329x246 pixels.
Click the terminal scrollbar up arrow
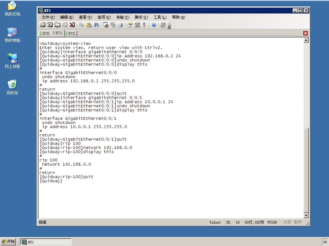tap(306, 40)
